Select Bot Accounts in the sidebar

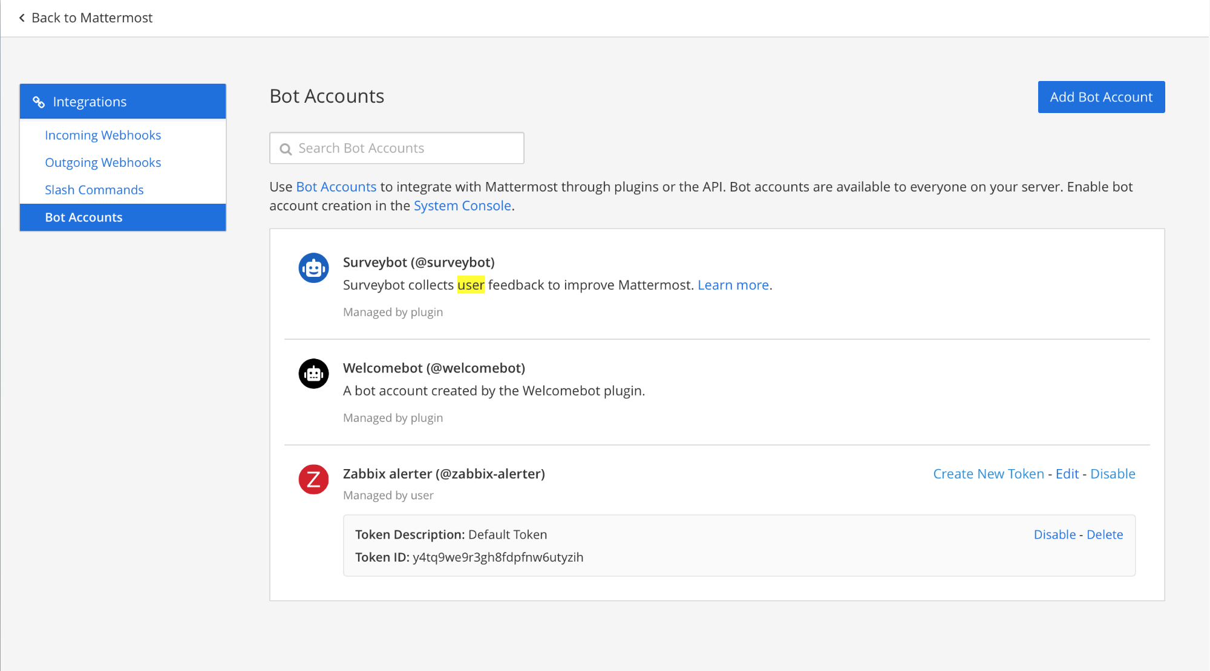(x=83, y=218)
